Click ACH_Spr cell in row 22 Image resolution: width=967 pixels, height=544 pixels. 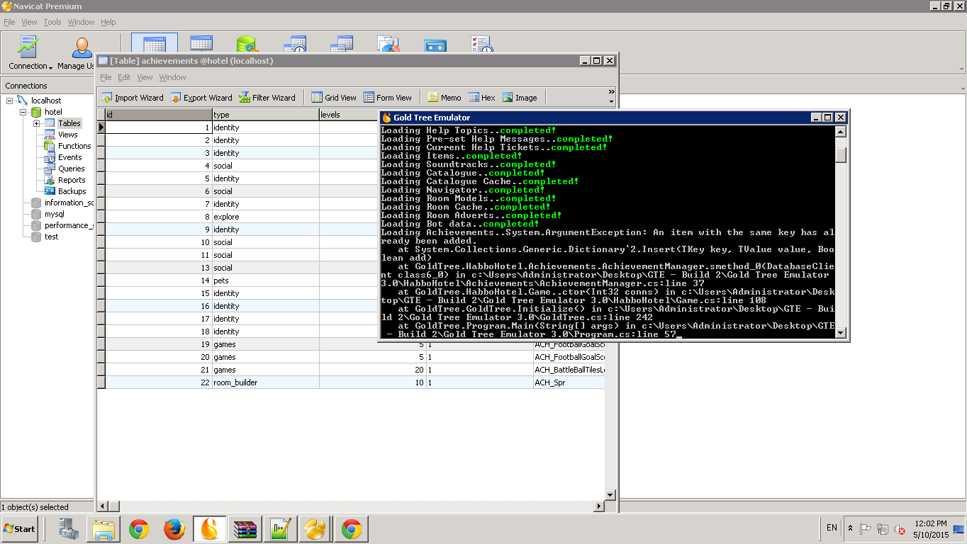569,382
